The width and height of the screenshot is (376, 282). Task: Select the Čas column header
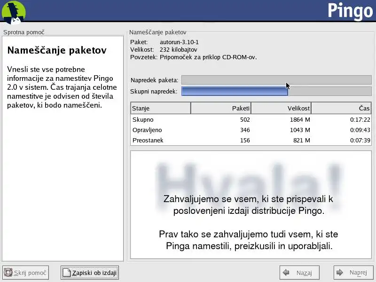[341, 108]
